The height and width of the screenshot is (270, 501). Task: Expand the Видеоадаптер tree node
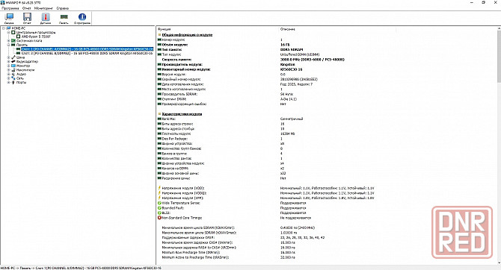coord(9,61)
